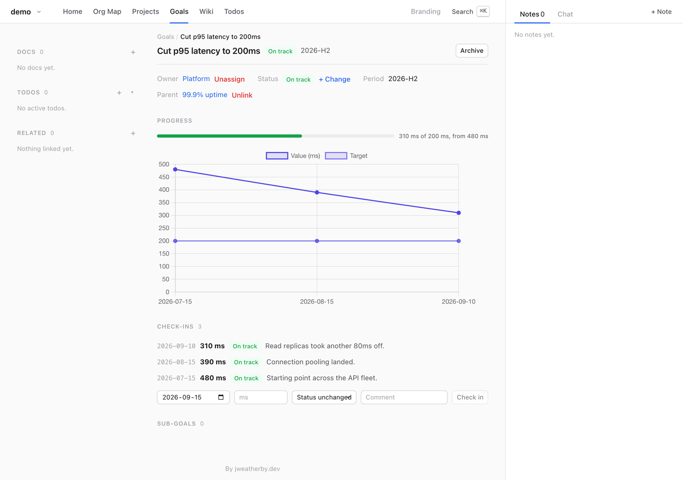Click the 2026-07-15 value point at 480
Image resolution: width=683 pixels, height=480 pixels.
175,169
